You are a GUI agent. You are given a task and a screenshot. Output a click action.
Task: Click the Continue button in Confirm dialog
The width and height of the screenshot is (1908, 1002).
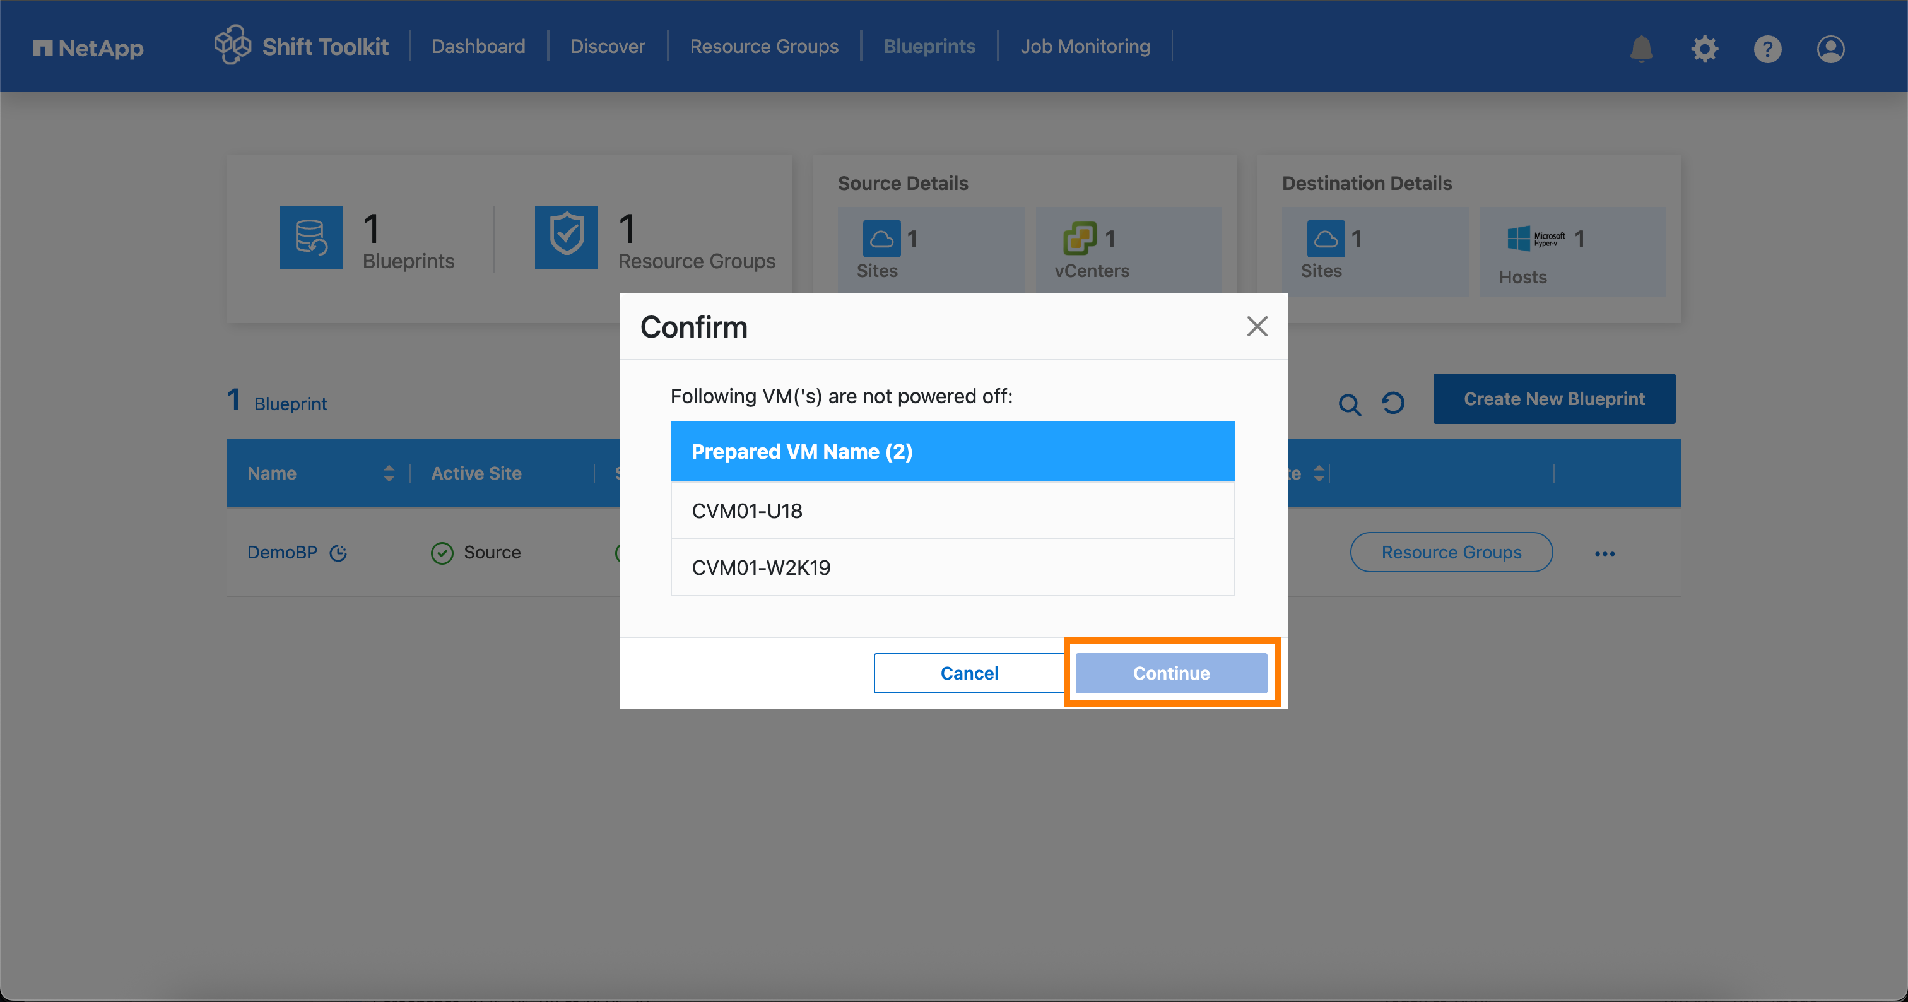tap(1171, 673)
